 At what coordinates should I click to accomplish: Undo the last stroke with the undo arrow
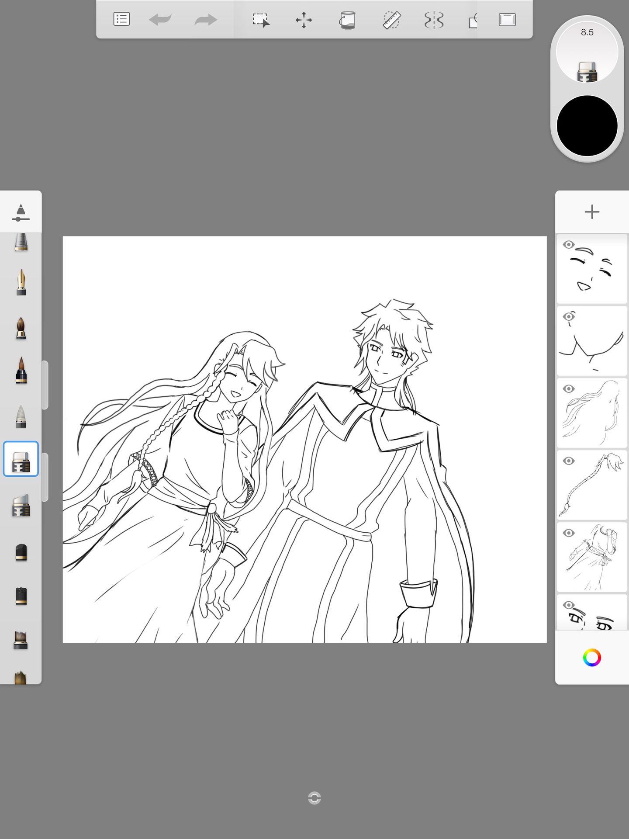[160, 20]
